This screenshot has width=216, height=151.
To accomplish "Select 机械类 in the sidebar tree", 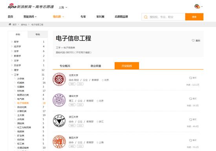I will (x=21, y=83).
